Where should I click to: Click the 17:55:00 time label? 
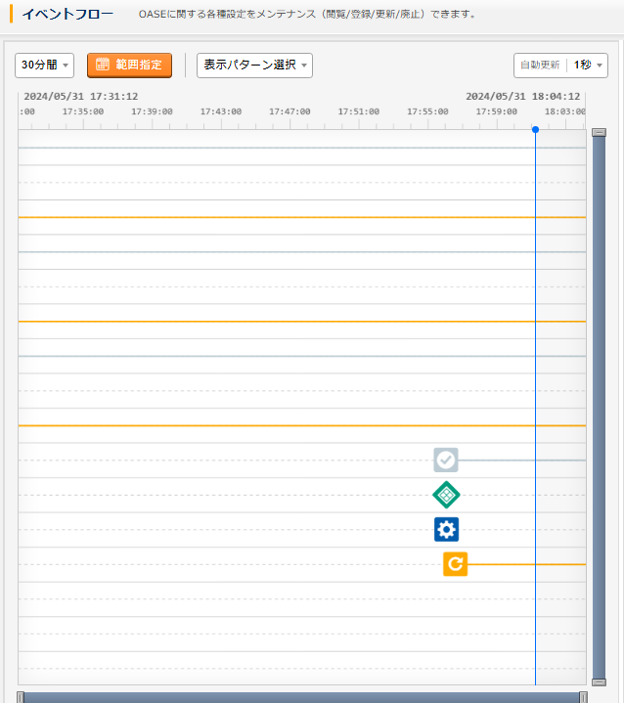click(427, 111)
